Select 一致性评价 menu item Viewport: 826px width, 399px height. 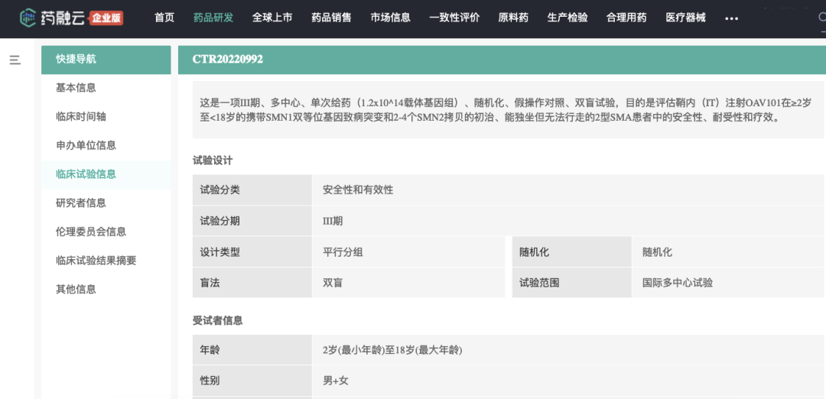[454, 18]
